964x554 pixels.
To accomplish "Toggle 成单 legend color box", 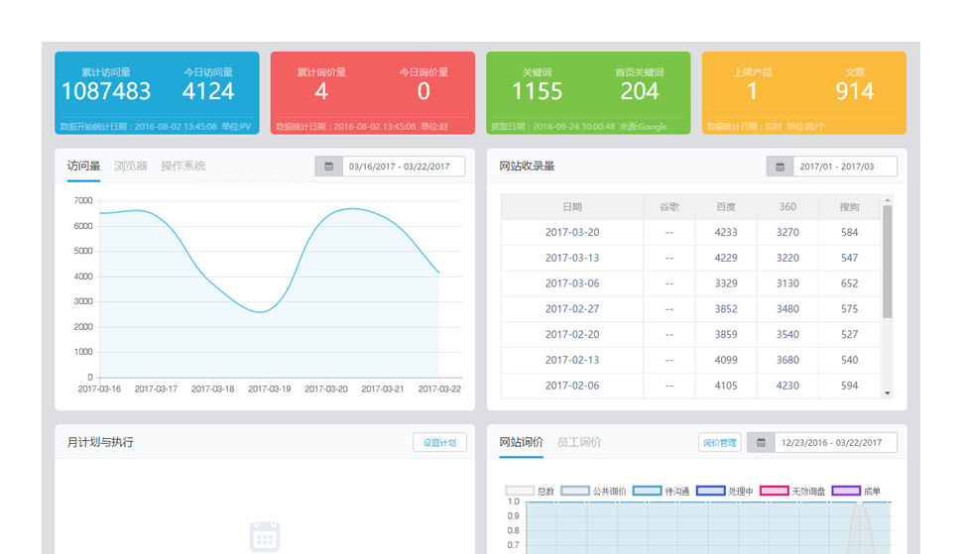I will 845,491.
